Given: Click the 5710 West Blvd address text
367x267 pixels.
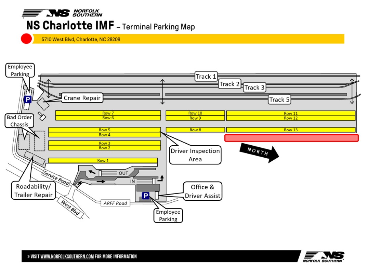Looking at the screenshot, I should 81,39.
